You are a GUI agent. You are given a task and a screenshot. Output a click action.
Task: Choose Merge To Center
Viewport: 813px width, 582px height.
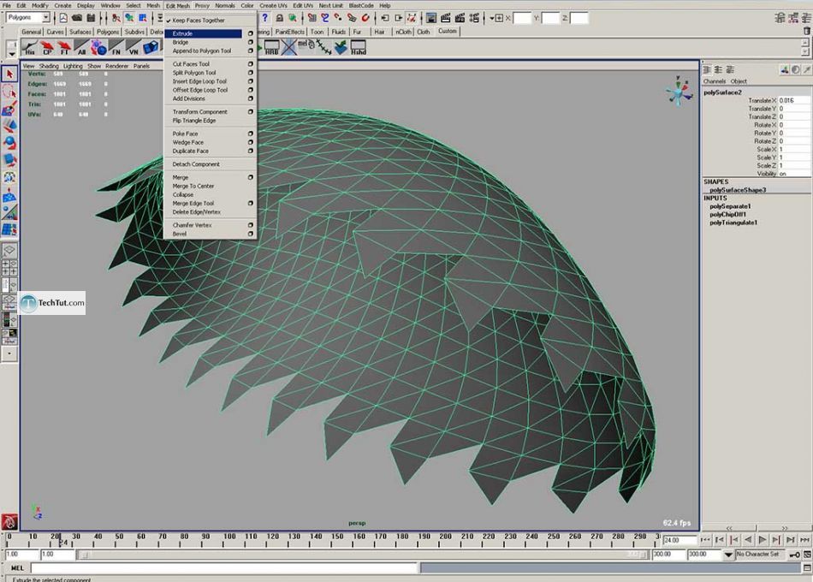coord(193,187)
